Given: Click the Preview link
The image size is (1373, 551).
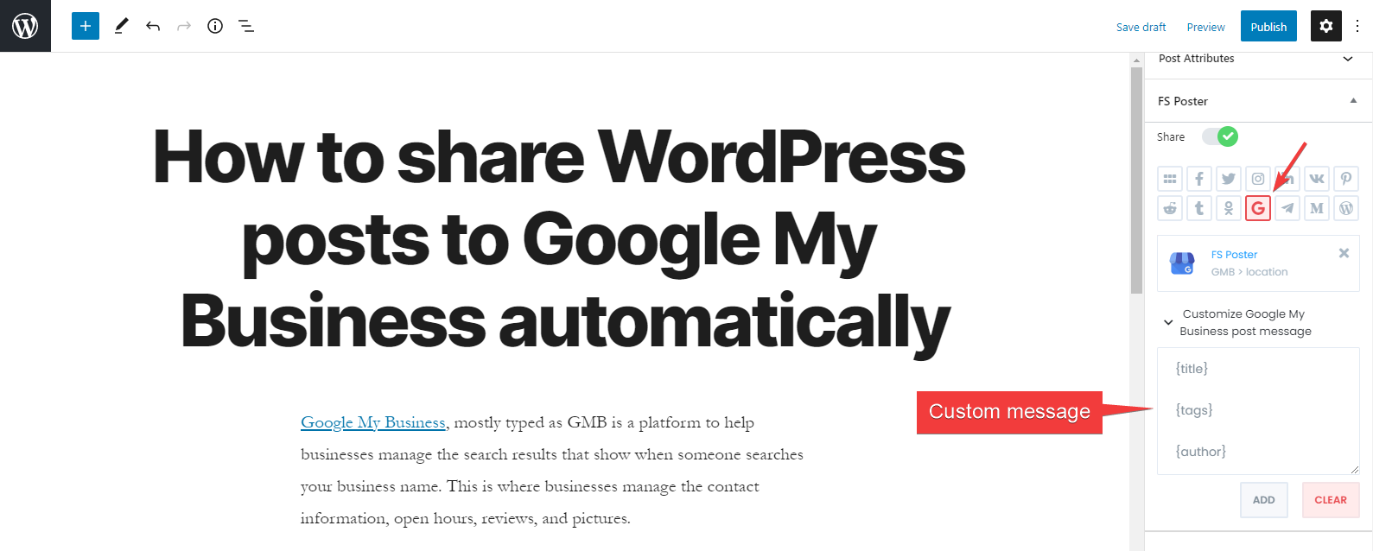Looking at the screenshot, I should [1205, 27].
